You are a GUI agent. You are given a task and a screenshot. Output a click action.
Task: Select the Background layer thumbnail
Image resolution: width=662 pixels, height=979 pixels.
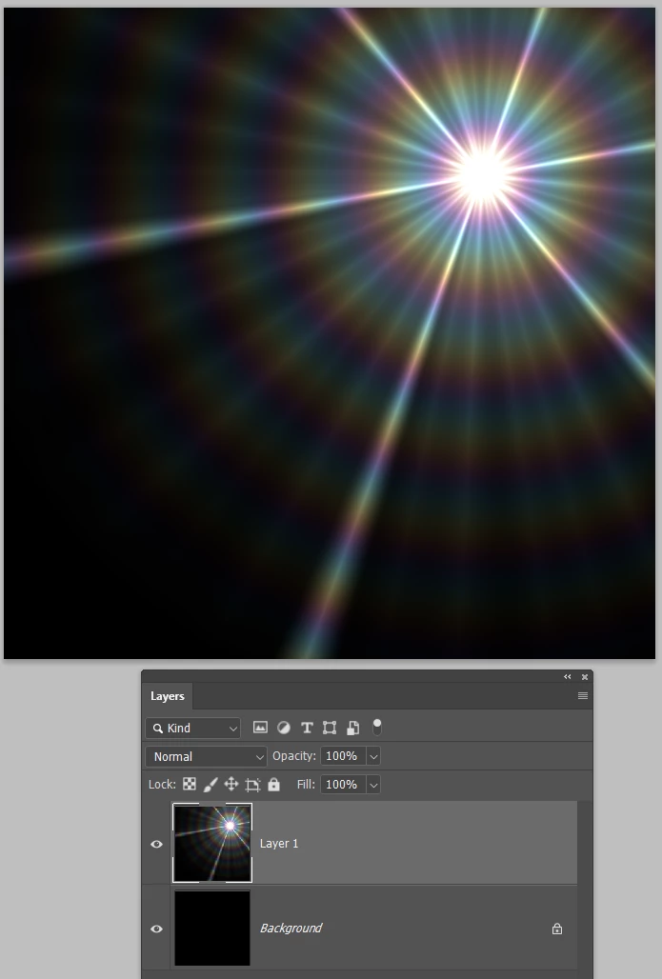click(x=212, y=928)
